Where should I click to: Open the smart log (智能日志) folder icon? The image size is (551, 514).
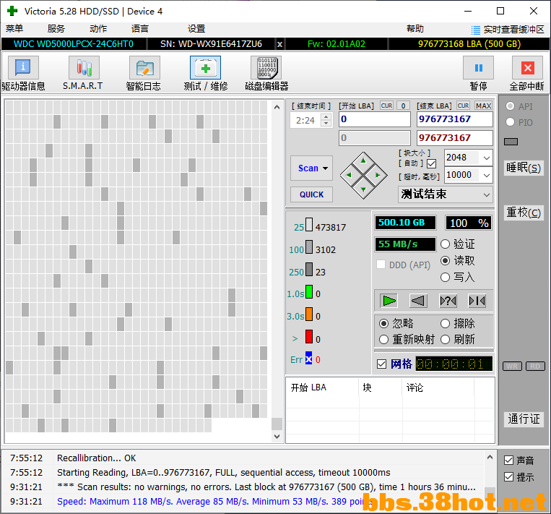tap(144, 68)
